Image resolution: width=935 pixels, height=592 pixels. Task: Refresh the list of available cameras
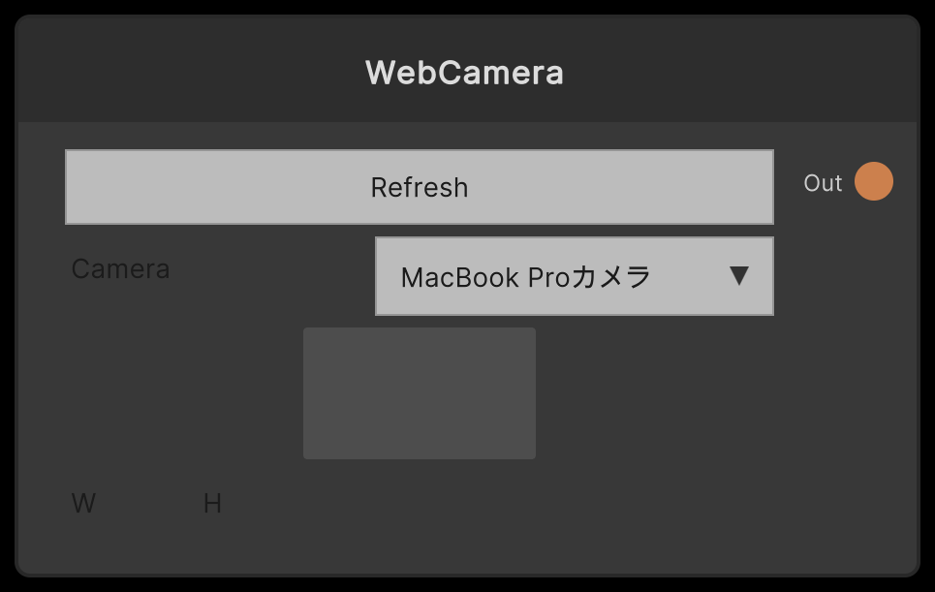tap(420, 186)
